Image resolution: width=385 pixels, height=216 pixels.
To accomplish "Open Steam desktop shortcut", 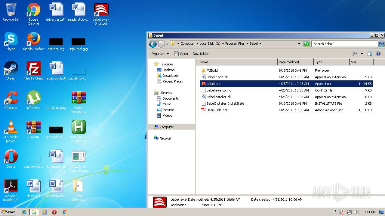I will tap(11, 71).
